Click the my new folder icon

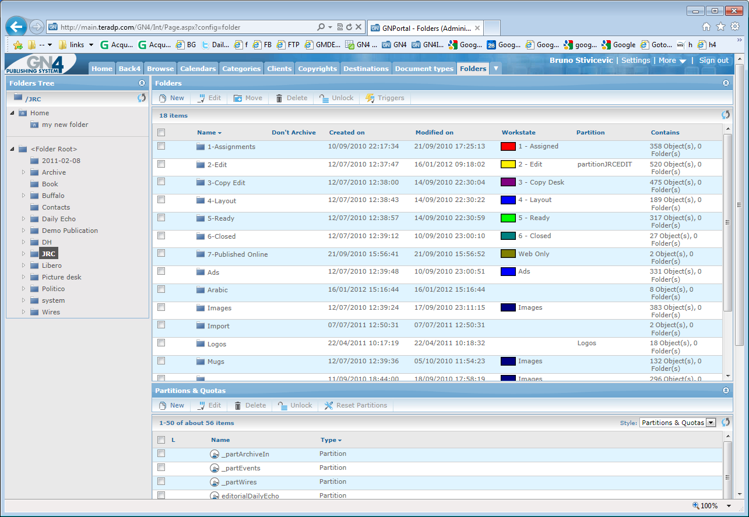pos(34,125)
